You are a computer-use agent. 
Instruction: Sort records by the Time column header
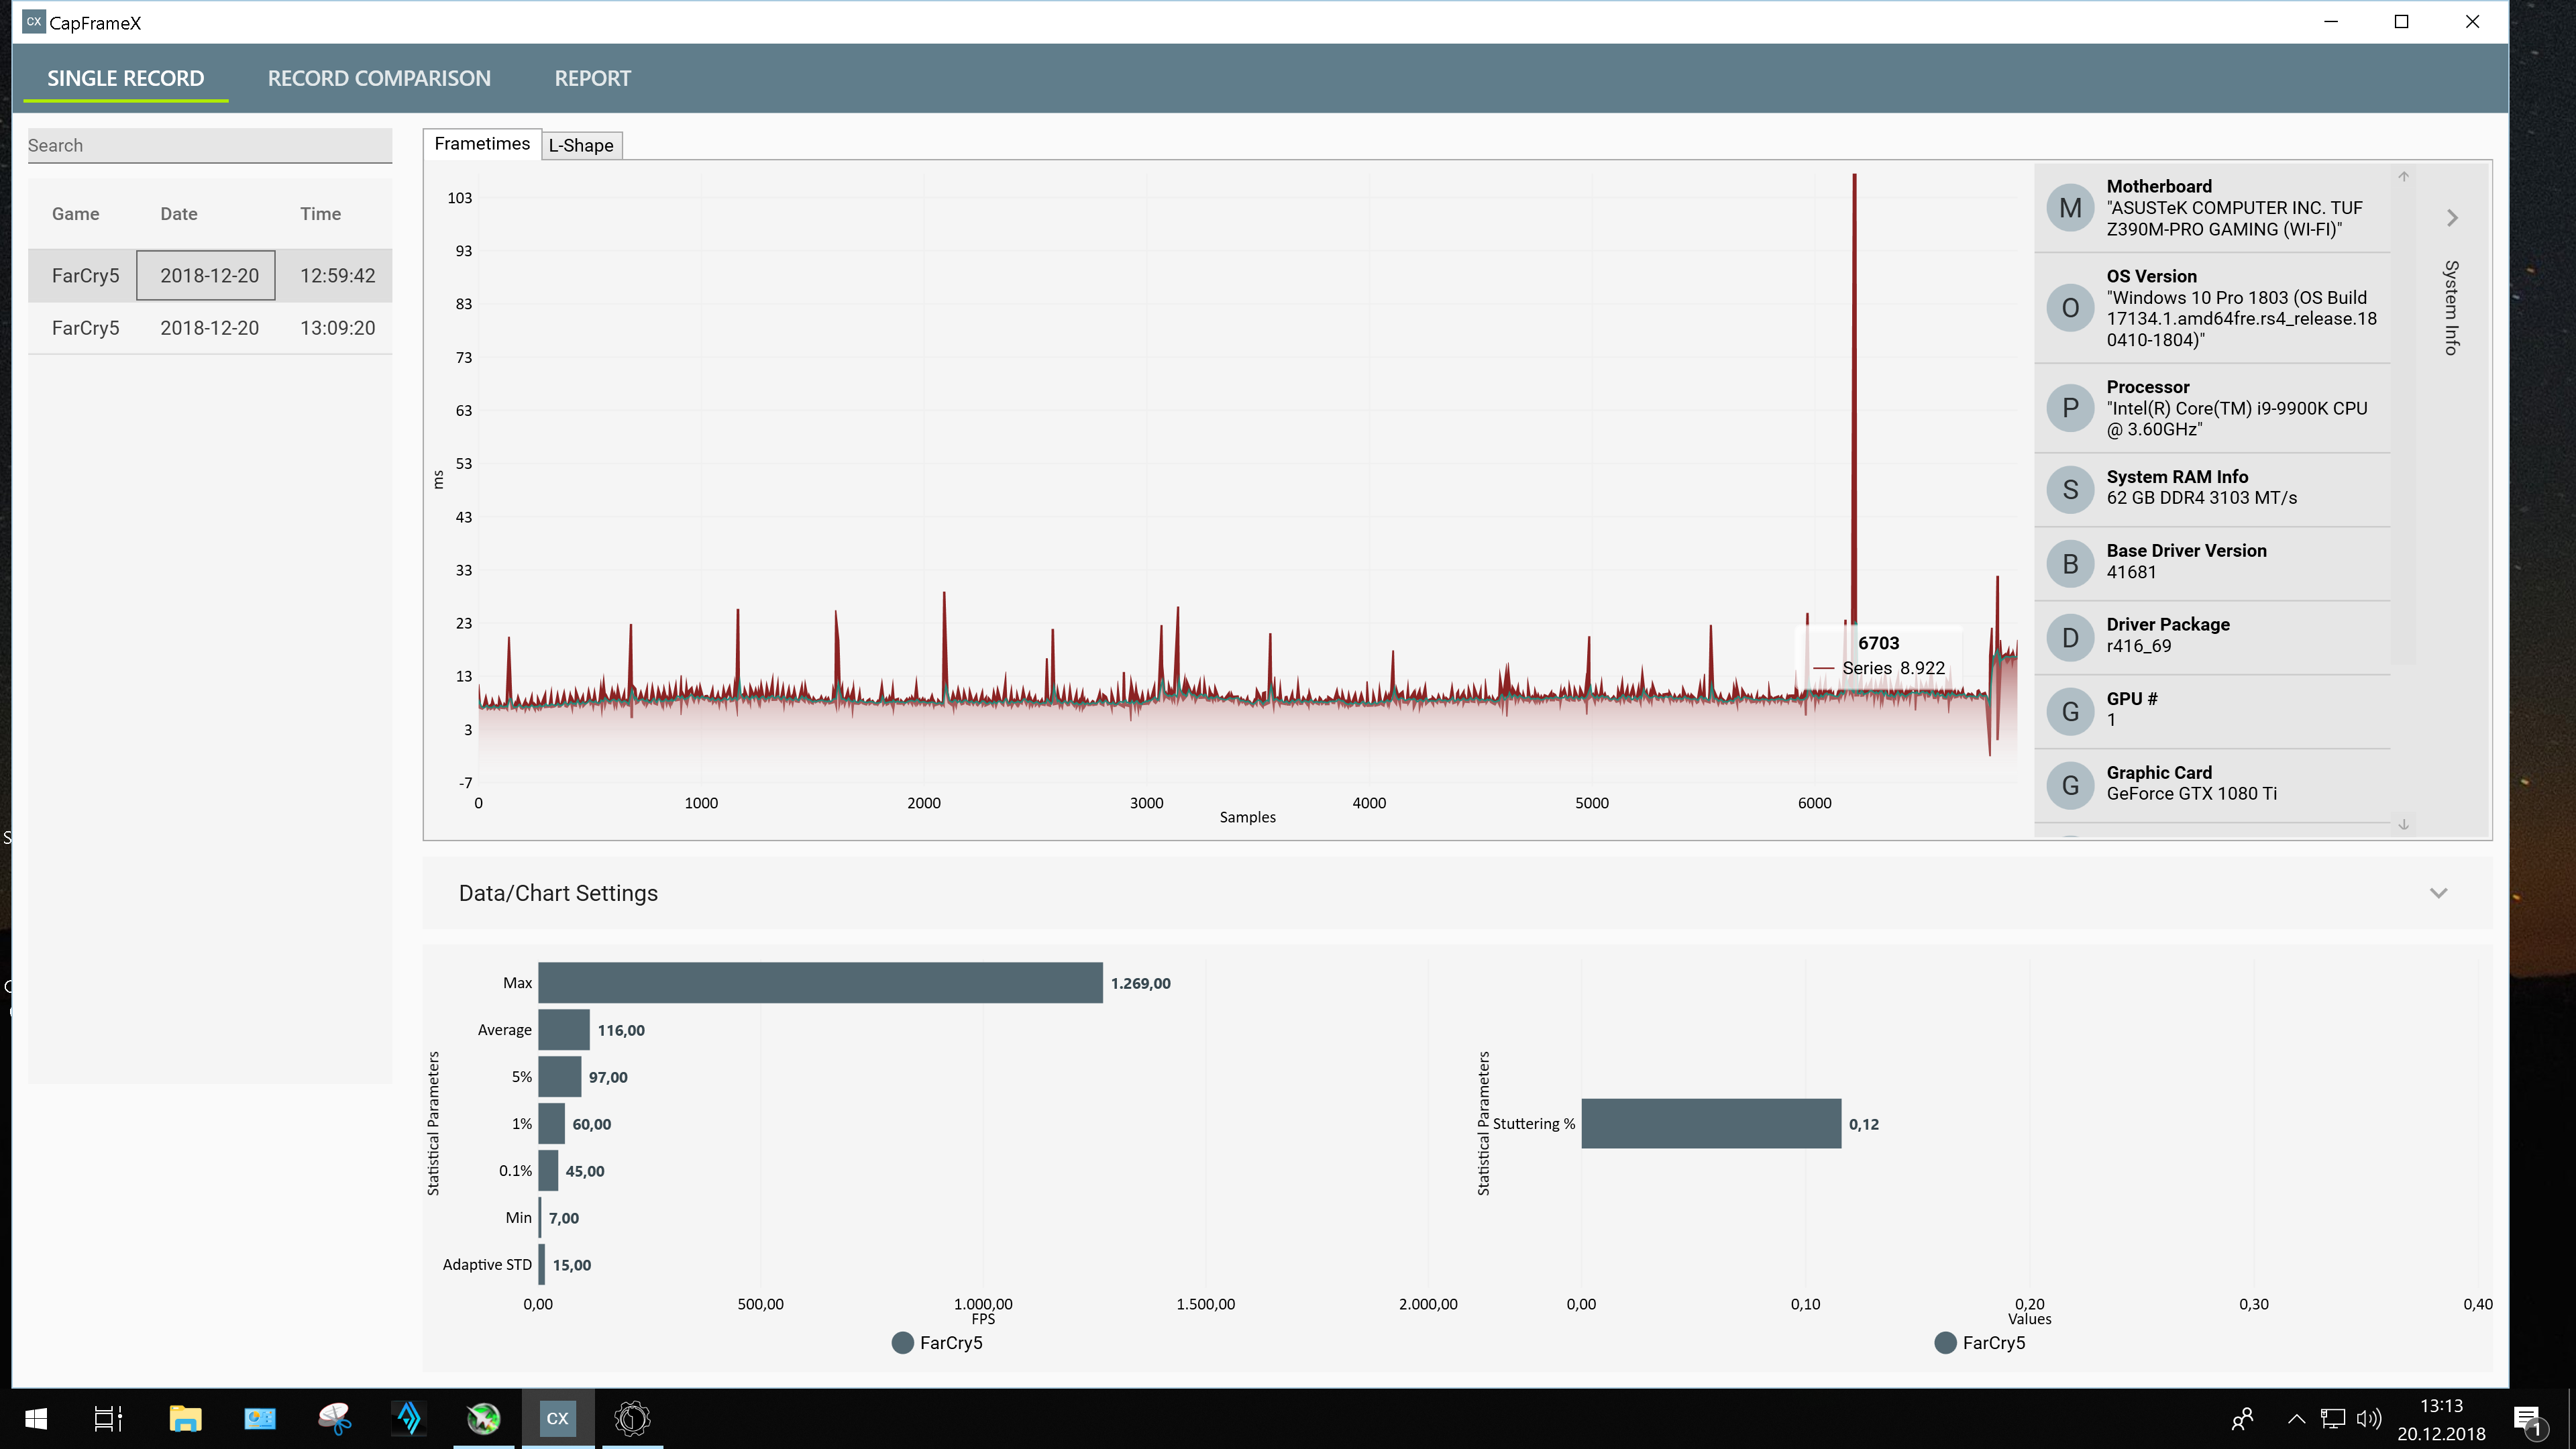click(320, 214)
